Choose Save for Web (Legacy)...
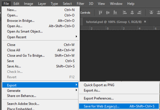 coord(119,106)
